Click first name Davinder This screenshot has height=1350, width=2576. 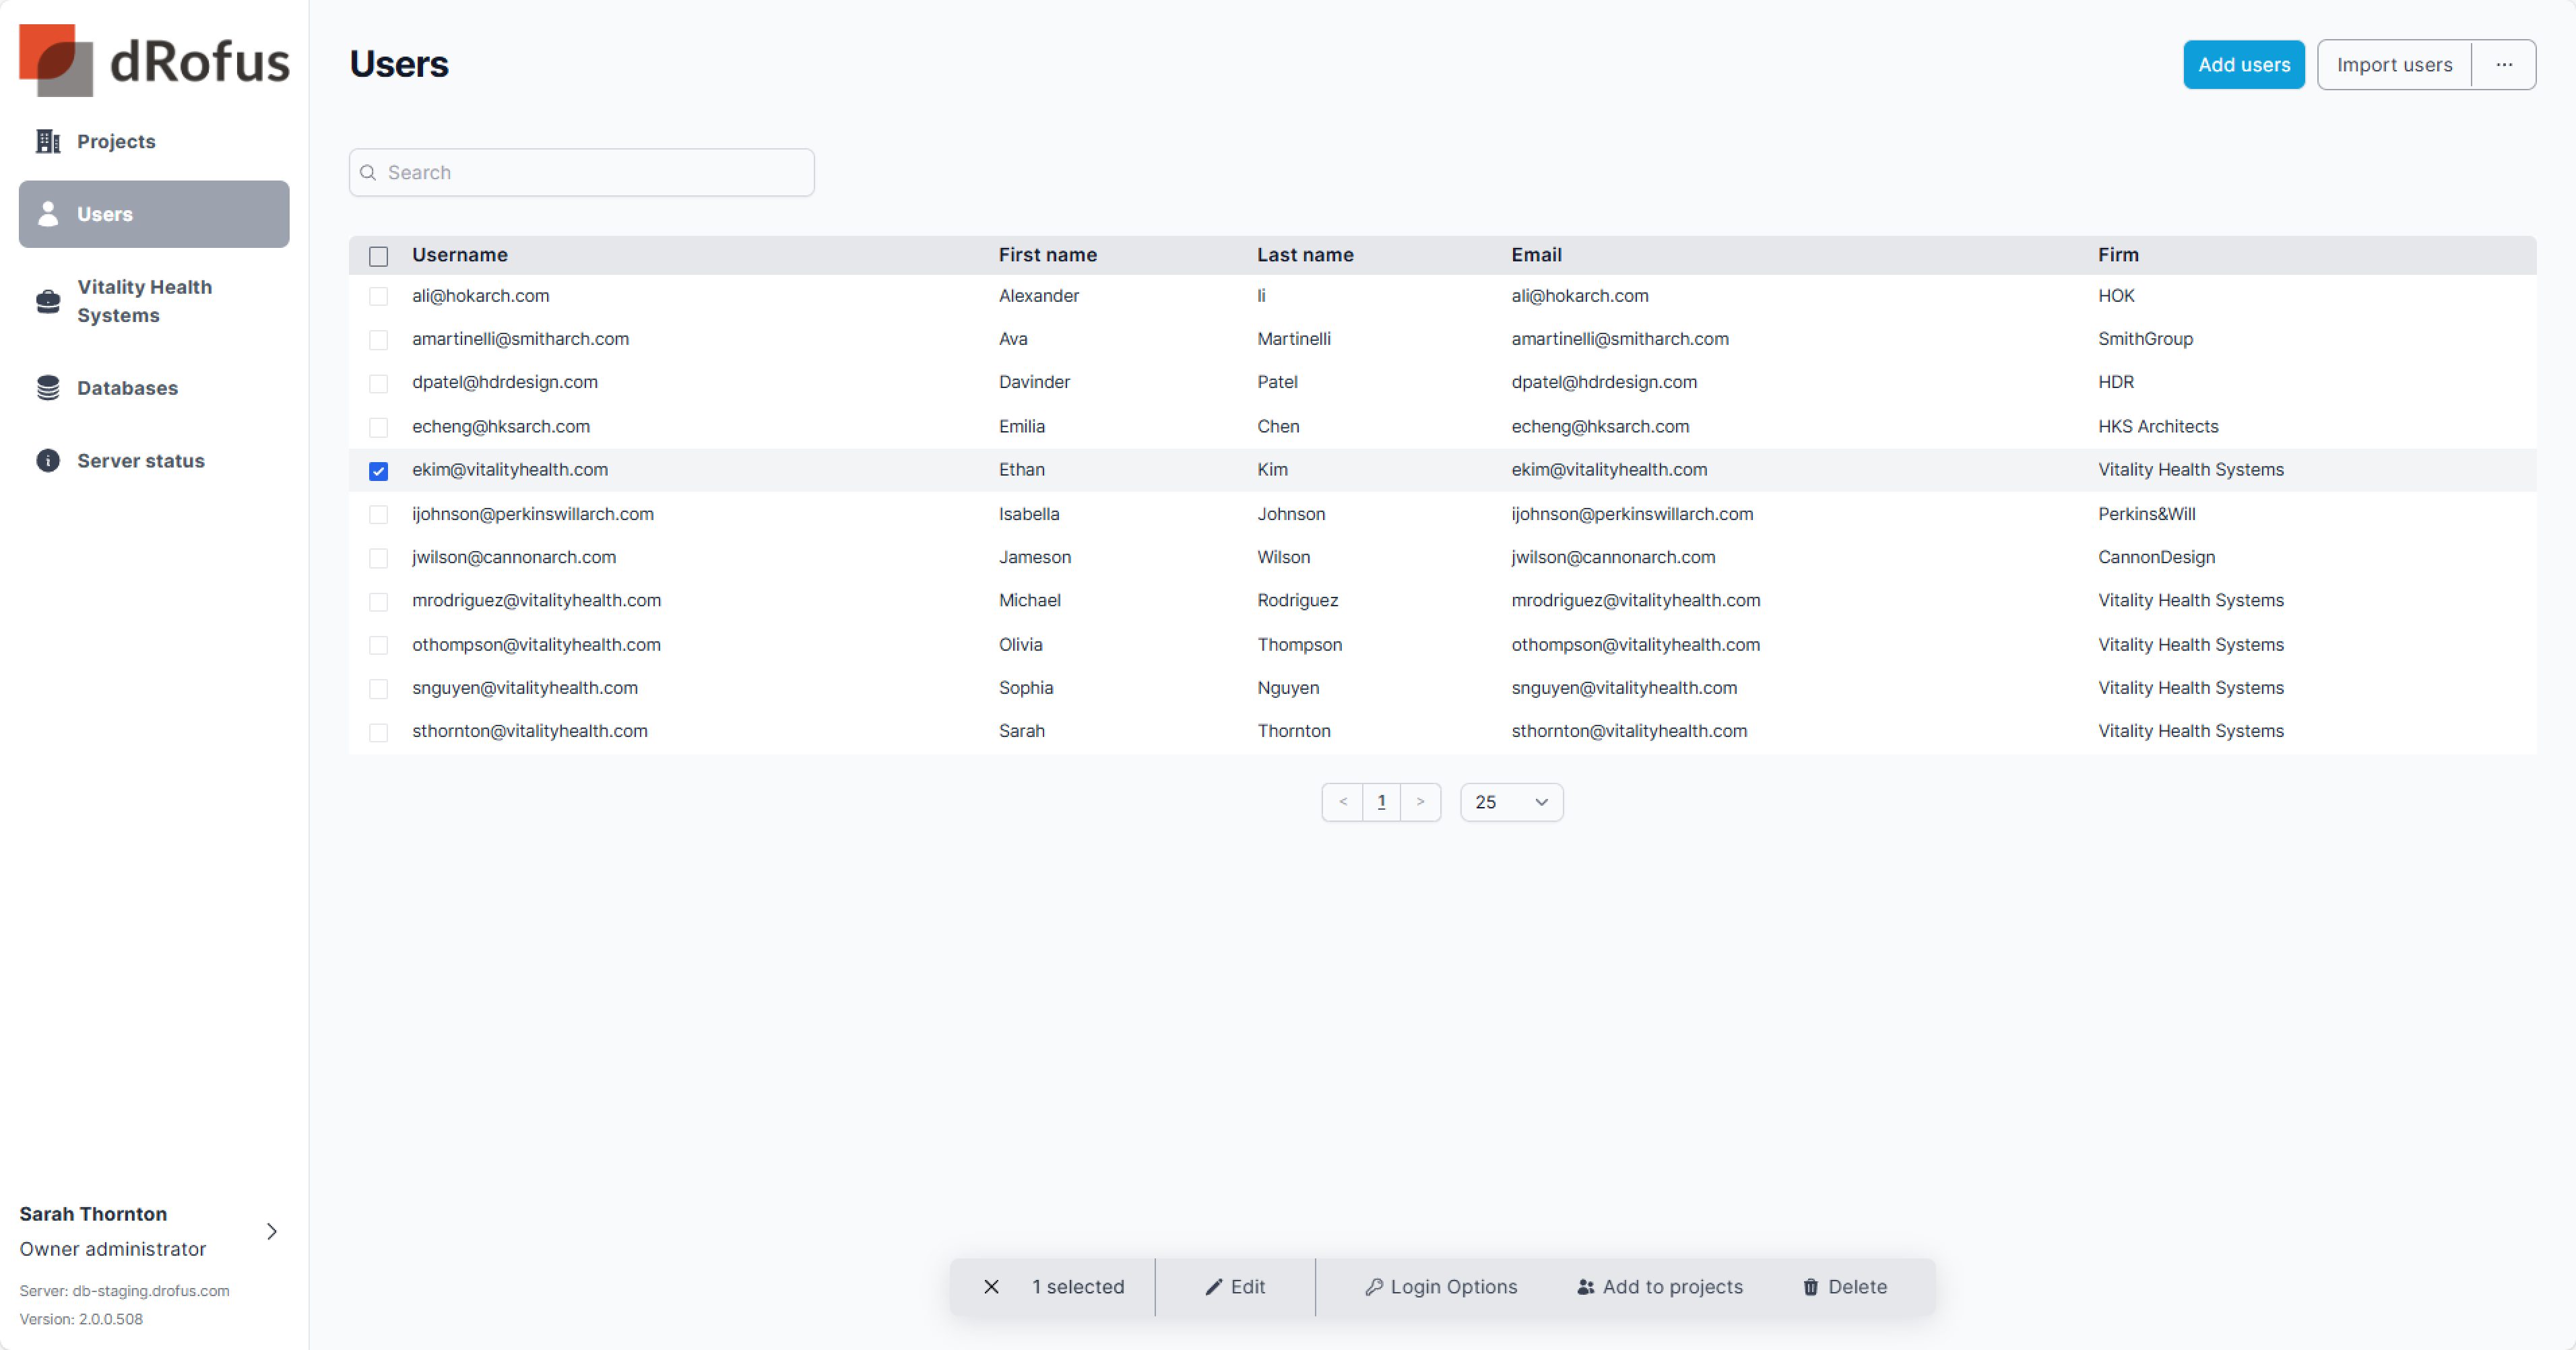tap(1034, 382)
